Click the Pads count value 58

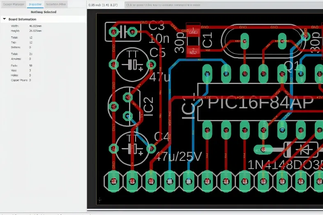pos(31,65)
